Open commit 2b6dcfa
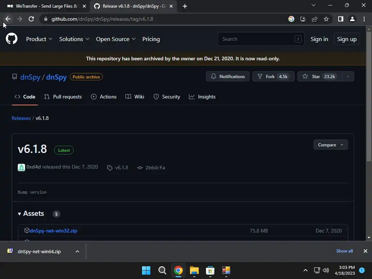The width and height of the screenshot is (372, 279). point(151,168)
